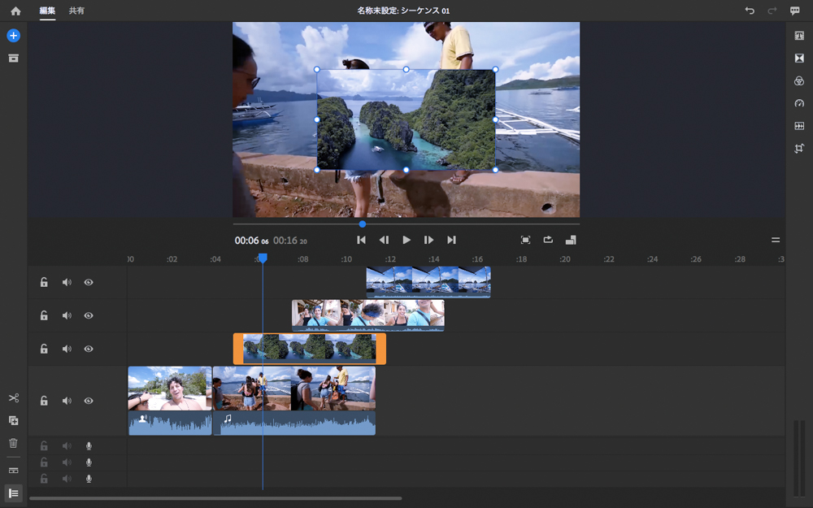Click the :20 mark on timeline ruler
The image size is (813, 508).
tap(565, 259)
